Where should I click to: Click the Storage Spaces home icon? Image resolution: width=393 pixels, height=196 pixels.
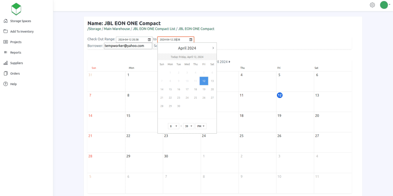(6, 21)
